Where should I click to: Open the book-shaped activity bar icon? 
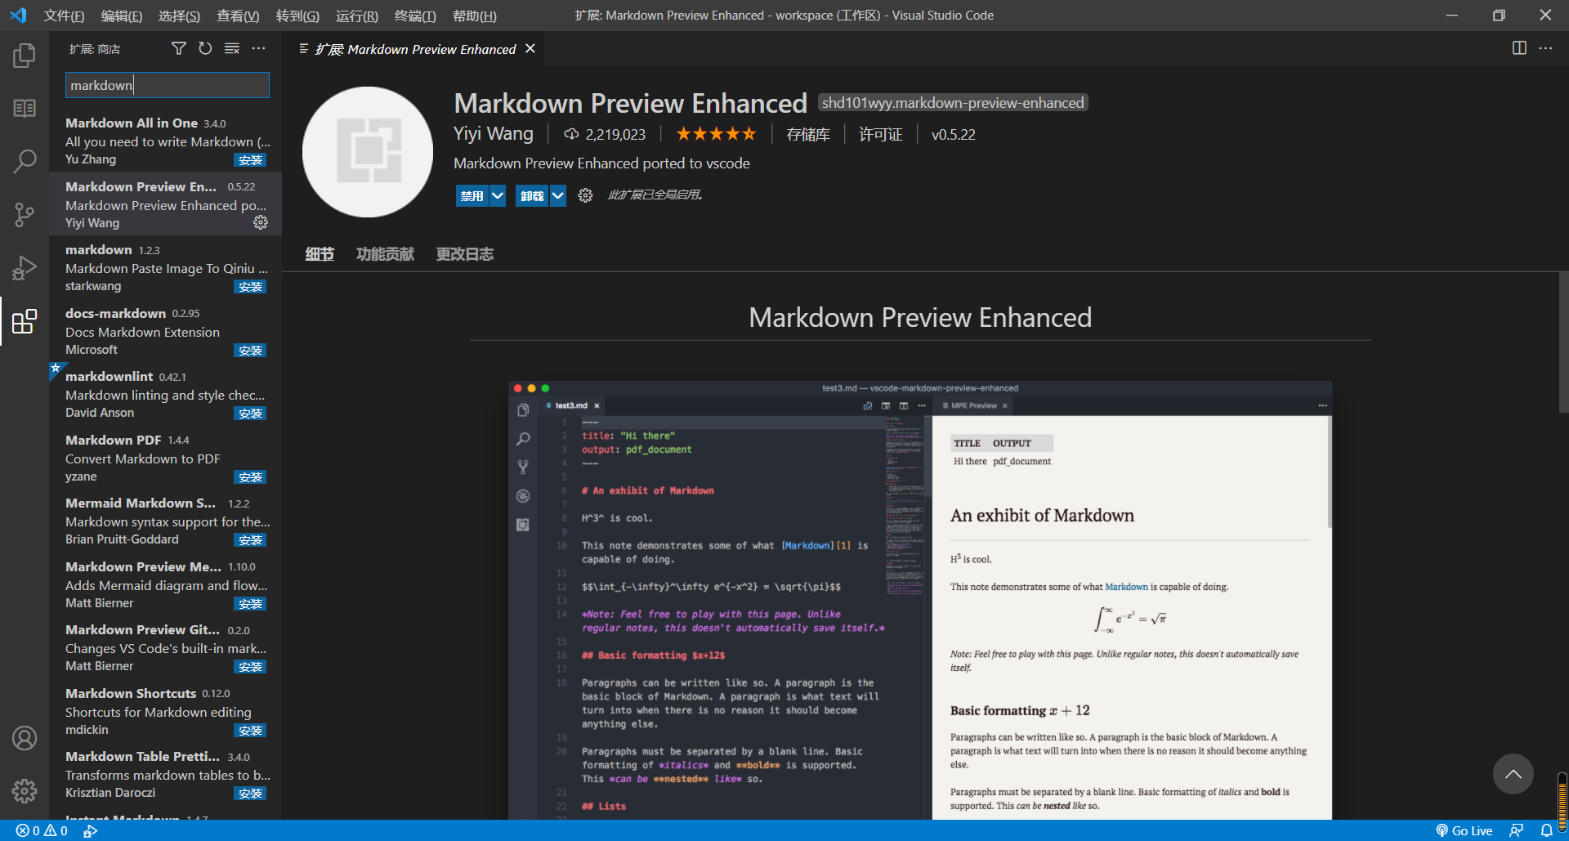pos(25,109)
